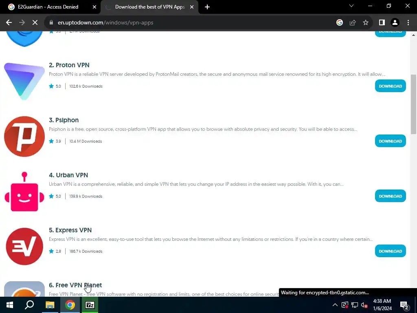Select the Download the best of VPN Apps tab
Viewport: 417px width, 313px height.
point(149,7)
